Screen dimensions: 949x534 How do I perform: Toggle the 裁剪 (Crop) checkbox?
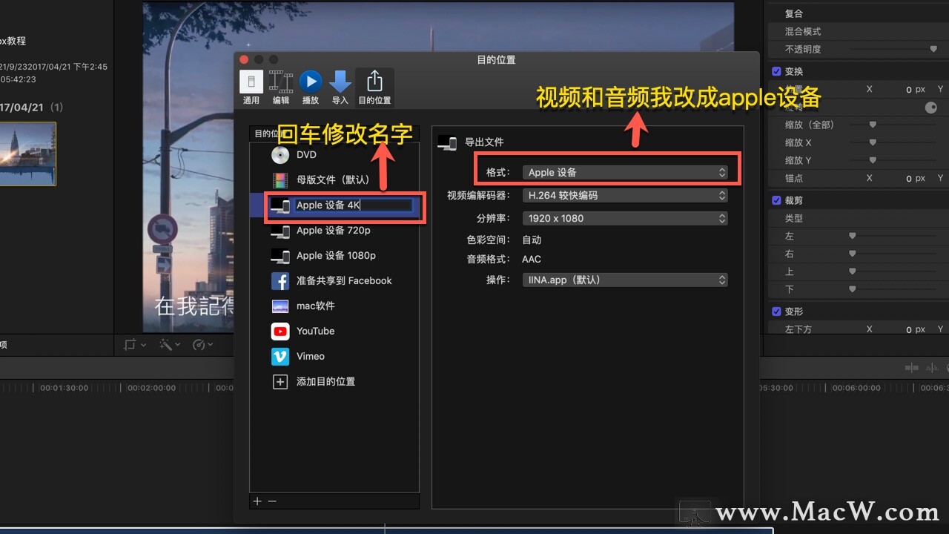[x=776, y=200]
